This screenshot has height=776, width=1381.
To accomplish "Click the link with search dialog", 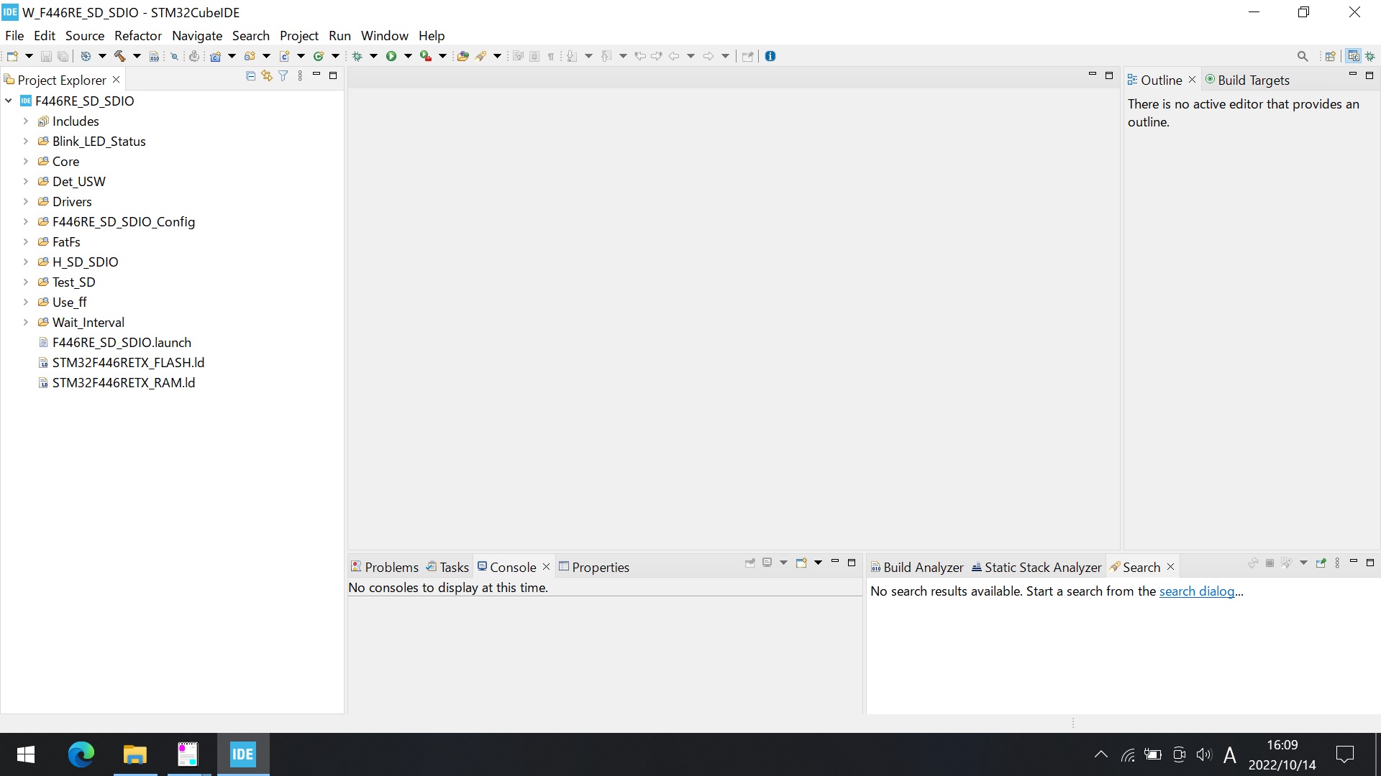I will (x=1197, y=591).
